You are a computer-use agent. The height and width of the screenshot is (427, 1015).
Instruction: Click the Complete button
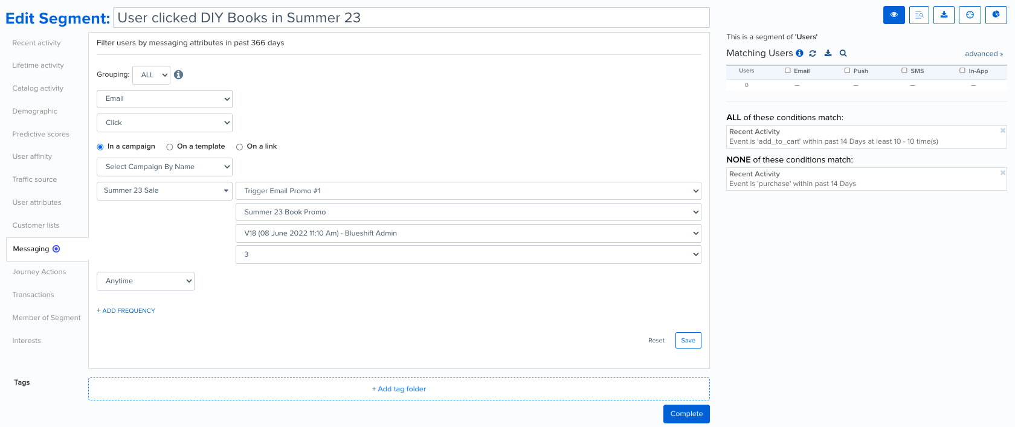[x=686, y=414]
